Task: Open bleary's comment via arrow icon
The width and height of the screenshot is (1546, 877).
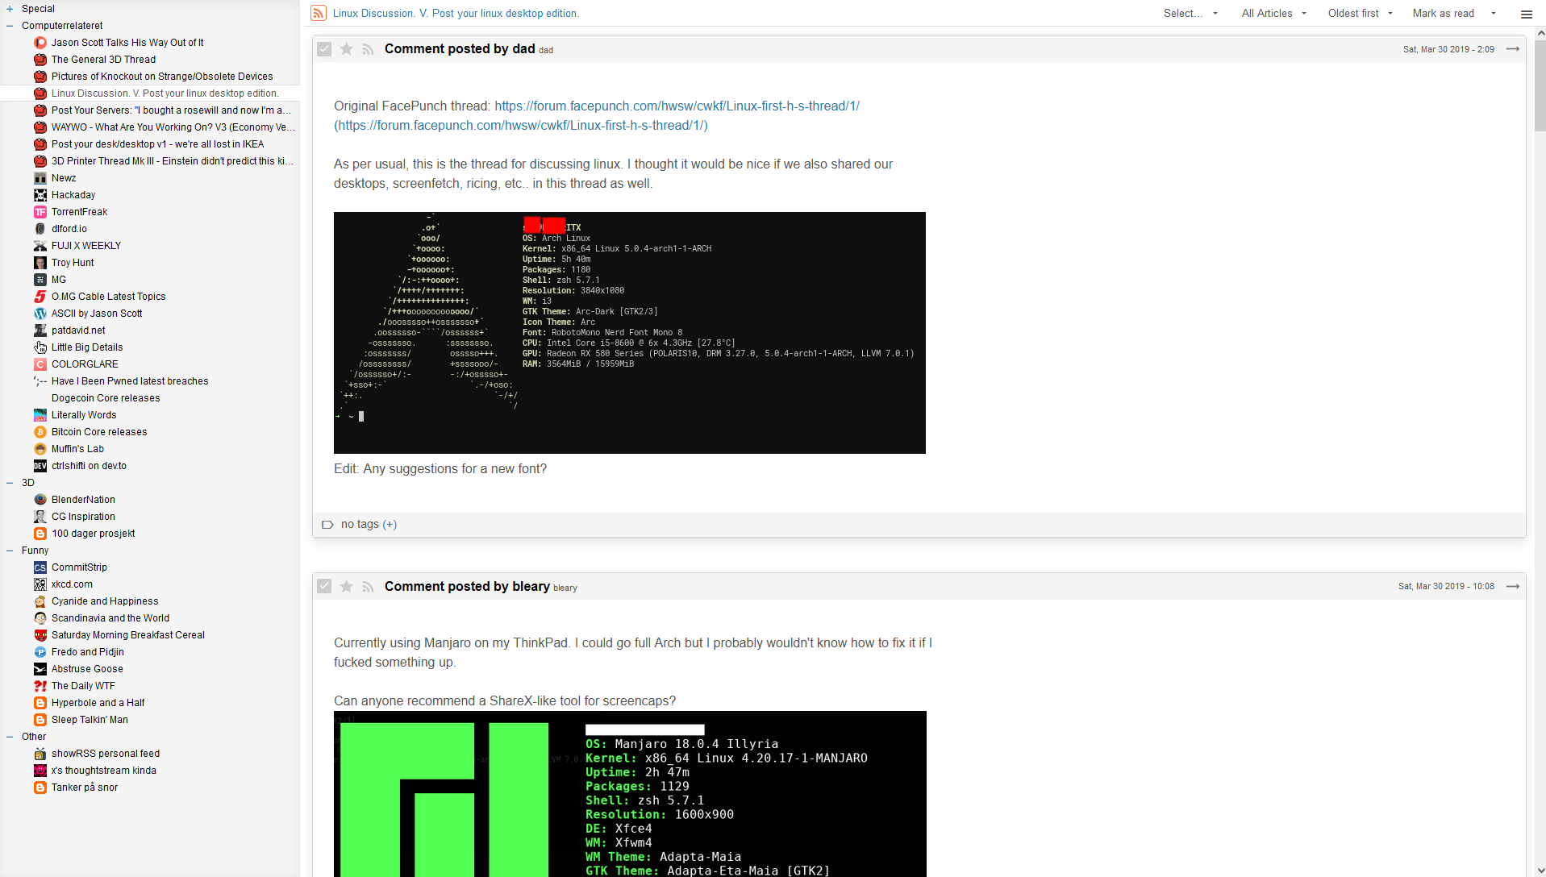Action: point(1513,587)
